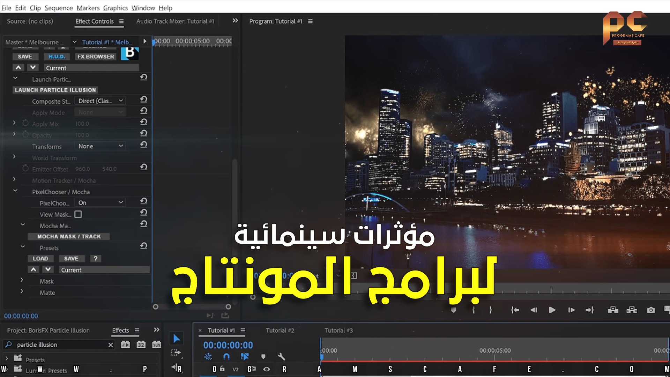This screenshot has height=377, width=670.
Task: Click the Lift button
Action: click(x=613, y=310)
